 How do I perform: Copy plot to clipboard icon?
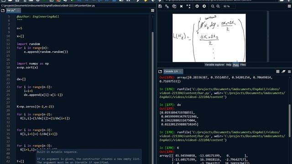(174, 6)
